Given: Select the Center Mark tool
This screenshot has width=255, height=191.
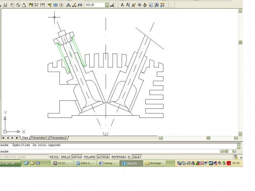Looking at the screenshot, I should (61, 5).
